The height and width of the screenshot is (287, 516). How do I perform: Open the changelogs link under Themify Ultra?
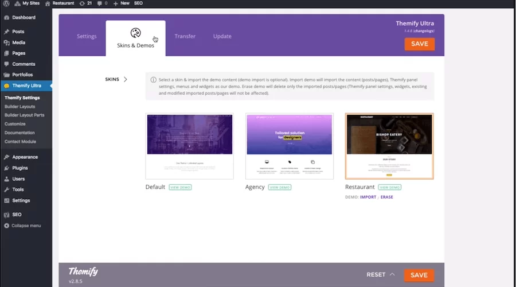(424, 31)
